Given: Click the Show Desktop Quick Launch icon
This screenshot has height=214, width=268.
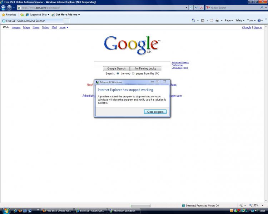Looking at the screenshot, I should [x=25, y=211].
